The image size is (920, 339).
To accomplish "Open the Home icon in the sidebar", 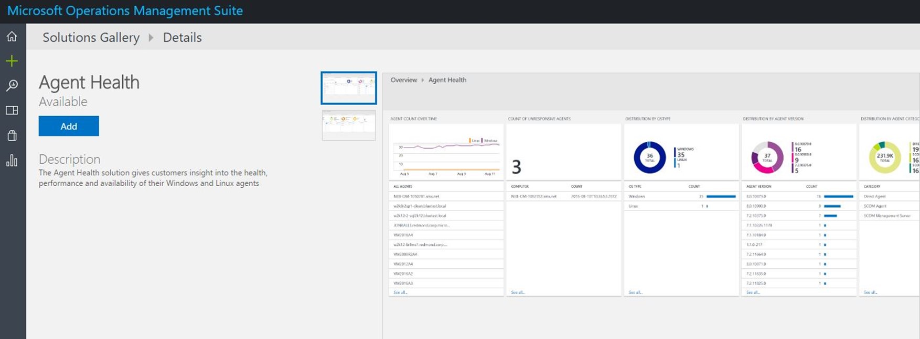I will pyautogui.click(x=12, y=37).
